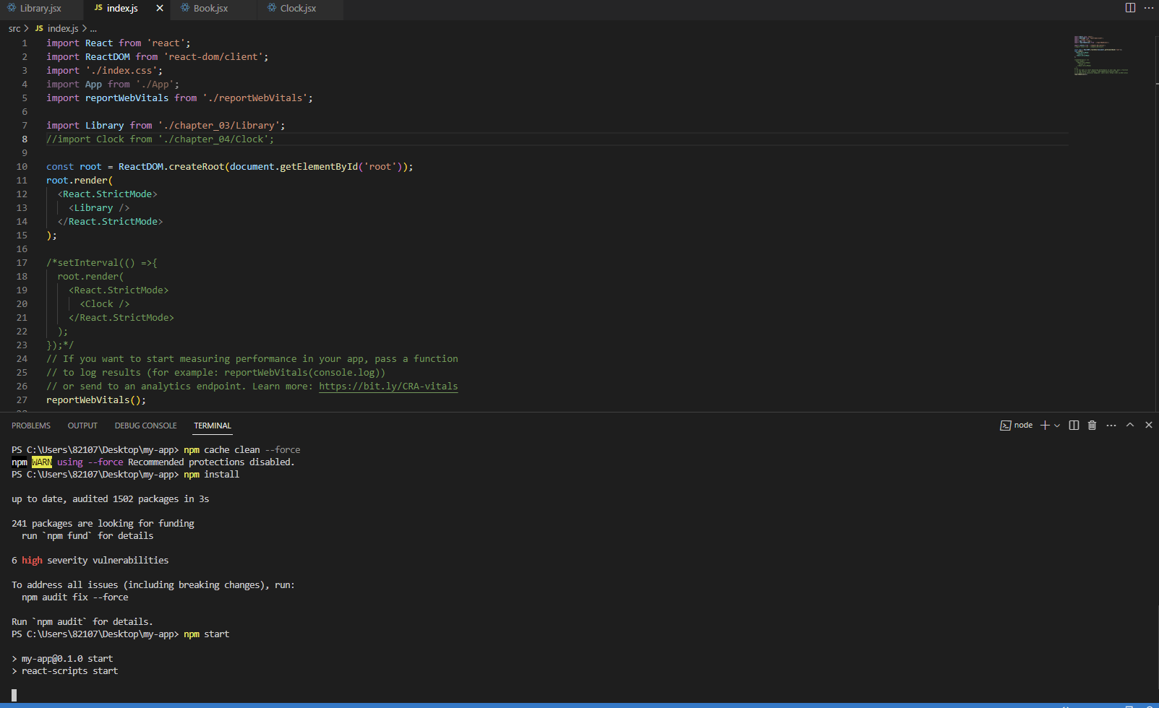Viewport: 1159px width, 708px height.
Task: Open the Clock.jsx editor tab
Action: click(298, 9)
